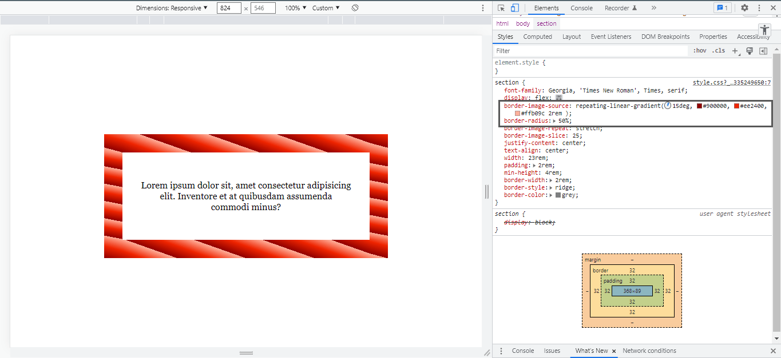The image size is (781, 358).
Task: Activate the inspect element picker icon
Action: (501, 8)
